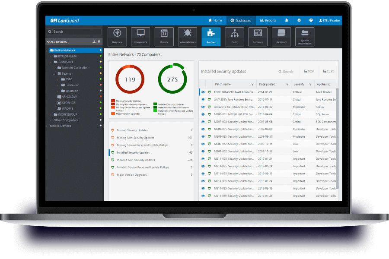
Task: Export the updates list as XLSX
Action: pos(328,71)
